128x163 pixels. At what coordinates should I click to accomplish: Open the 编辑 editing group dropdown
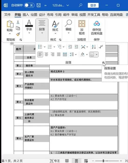pos(68,27)
